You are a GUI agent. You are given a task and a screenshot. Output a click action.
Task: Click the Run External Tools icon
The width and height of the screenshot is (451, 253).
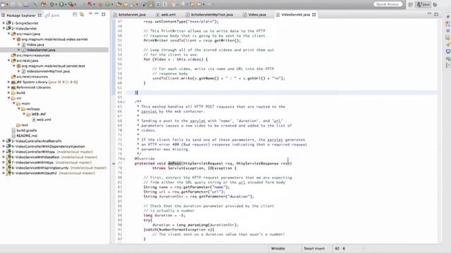point(71,4)
